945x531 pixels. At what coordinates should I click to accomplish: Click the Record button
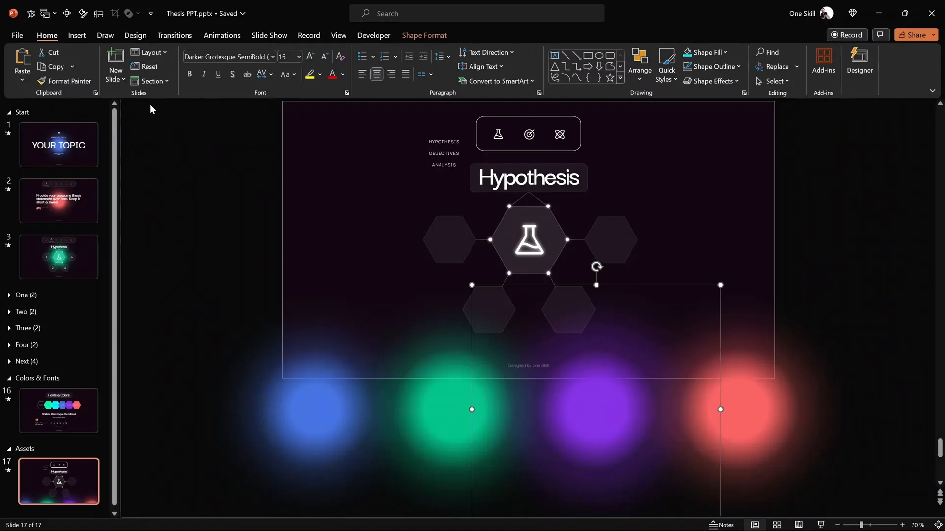tap(847, 35)
